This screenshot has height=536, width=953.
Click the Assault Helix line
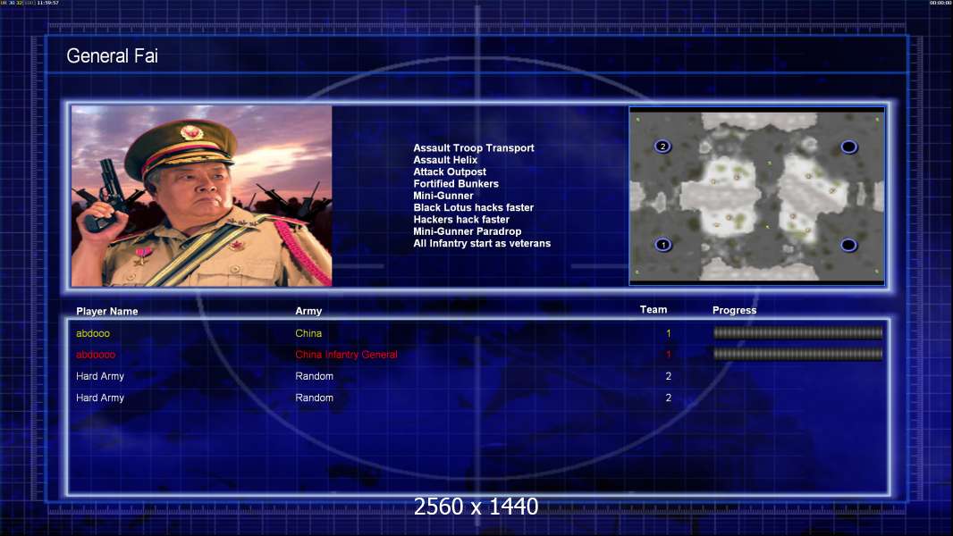[445, 160]
